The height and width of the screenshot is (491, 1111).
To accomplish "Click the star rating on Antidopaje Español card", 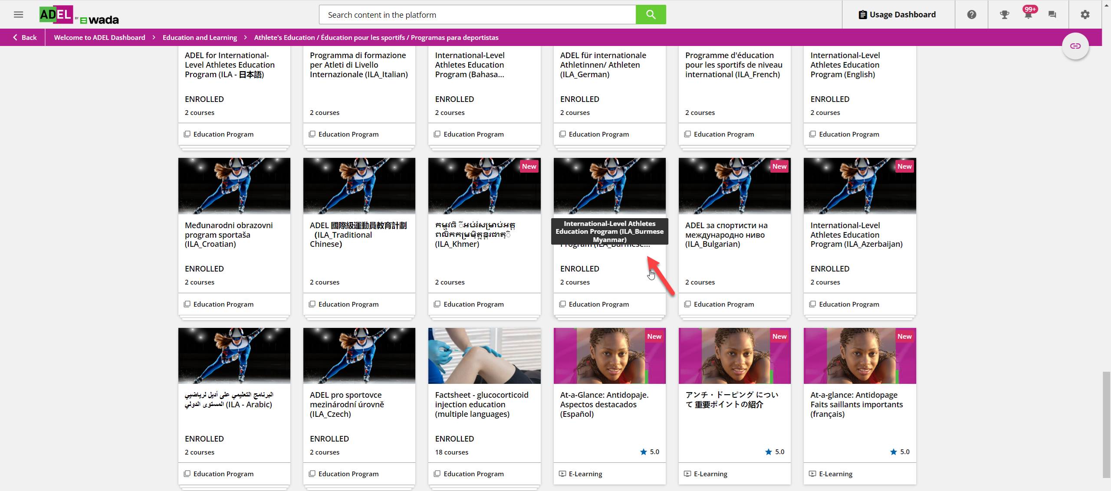I will [x=649, y=452].
